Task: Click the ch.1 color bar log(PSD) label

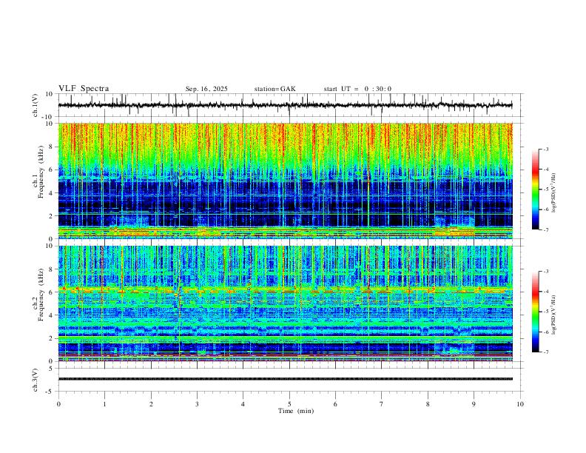Action: pyautogui.click(x=554, y=193)
